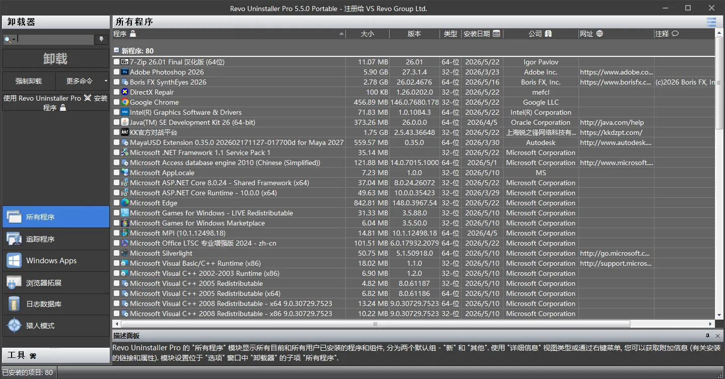Click the sort arrow in 程序 column header

click(x=342, y=34)
